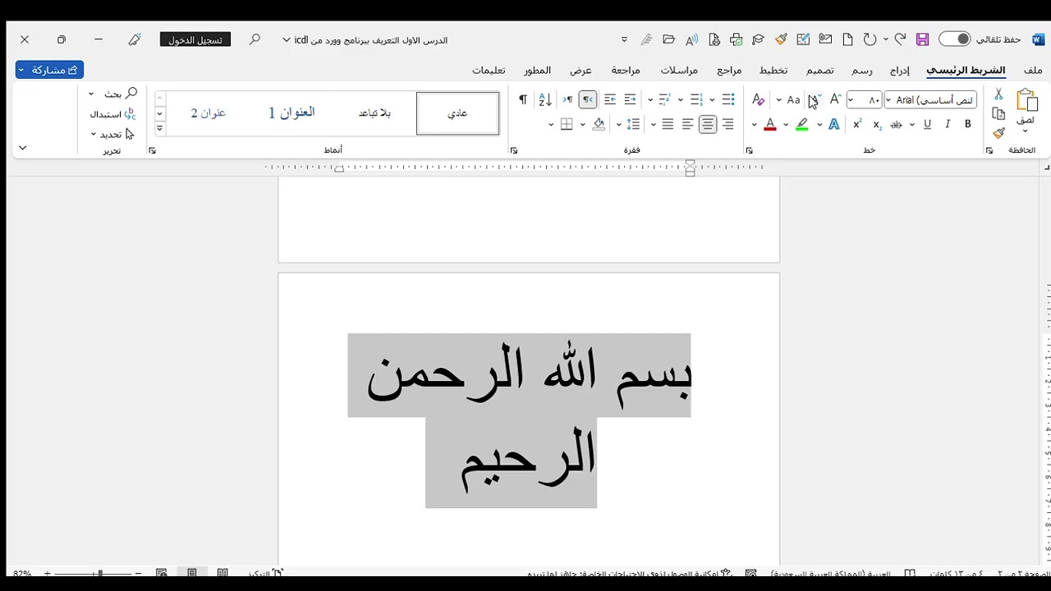Click the Sort A-Z icon

coord(544,100)
